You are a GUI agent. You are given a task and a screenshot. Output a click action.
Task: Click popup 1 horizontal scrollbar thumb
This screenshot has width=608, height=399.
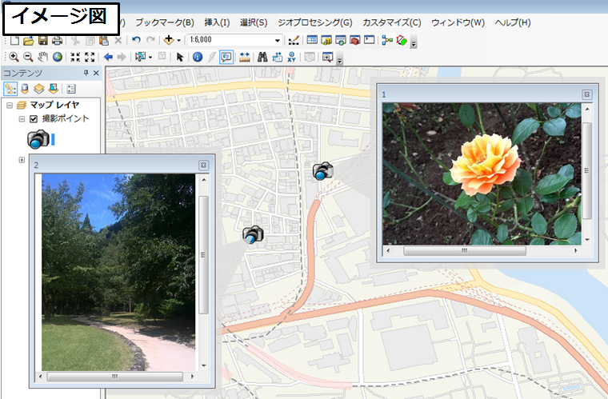click(x=465, y=251)
